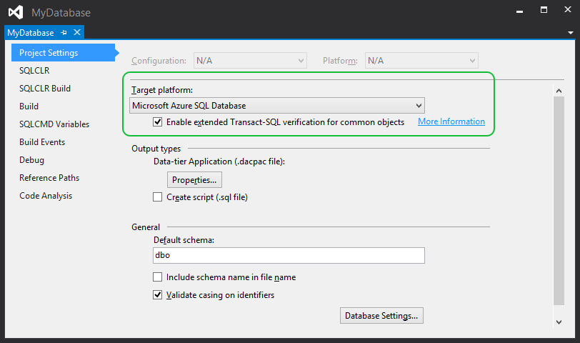This screenshot has height=343, width=580.
Task: Check Include schema name in file name
Action: [x=158, y=277]
